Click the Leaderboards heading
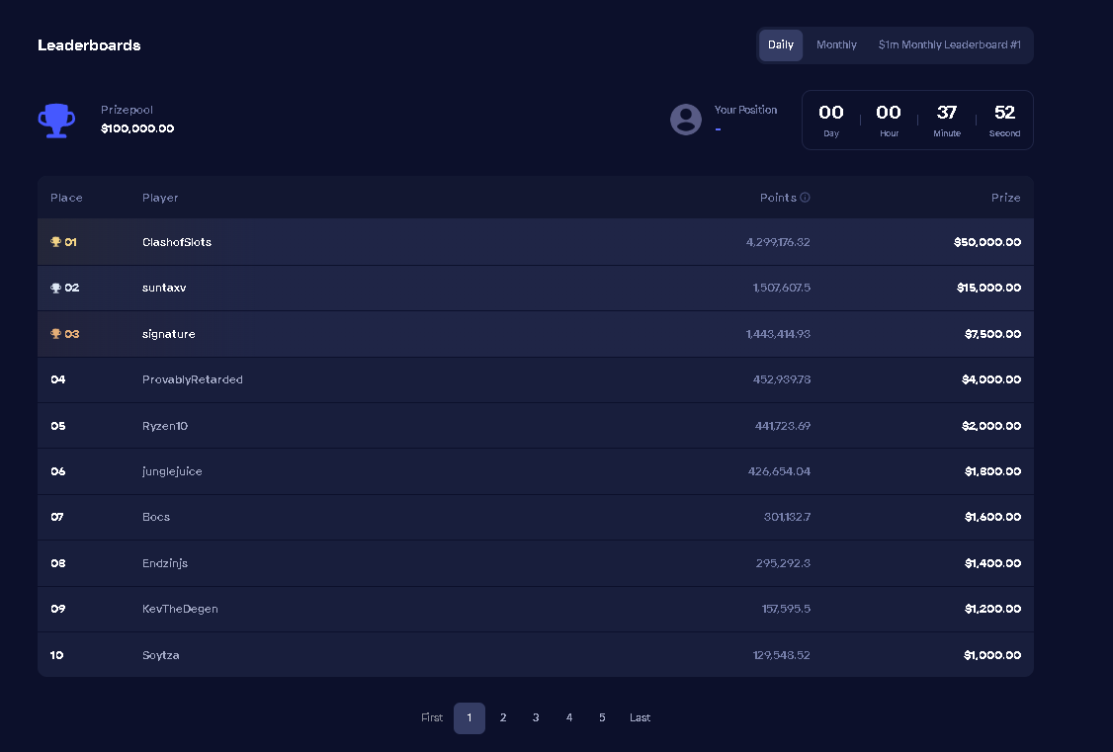Screen dimensions: 1113x752 point(89,45)
